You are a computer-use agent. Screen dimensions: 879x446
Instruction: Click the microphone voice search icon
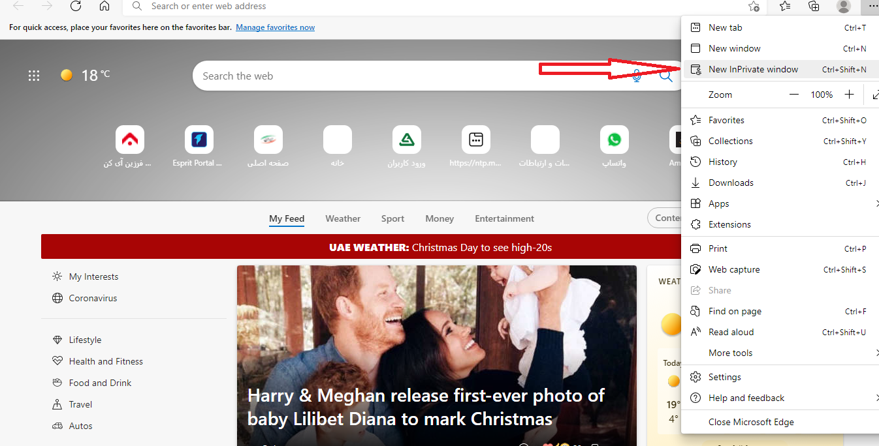coord(637,76)
